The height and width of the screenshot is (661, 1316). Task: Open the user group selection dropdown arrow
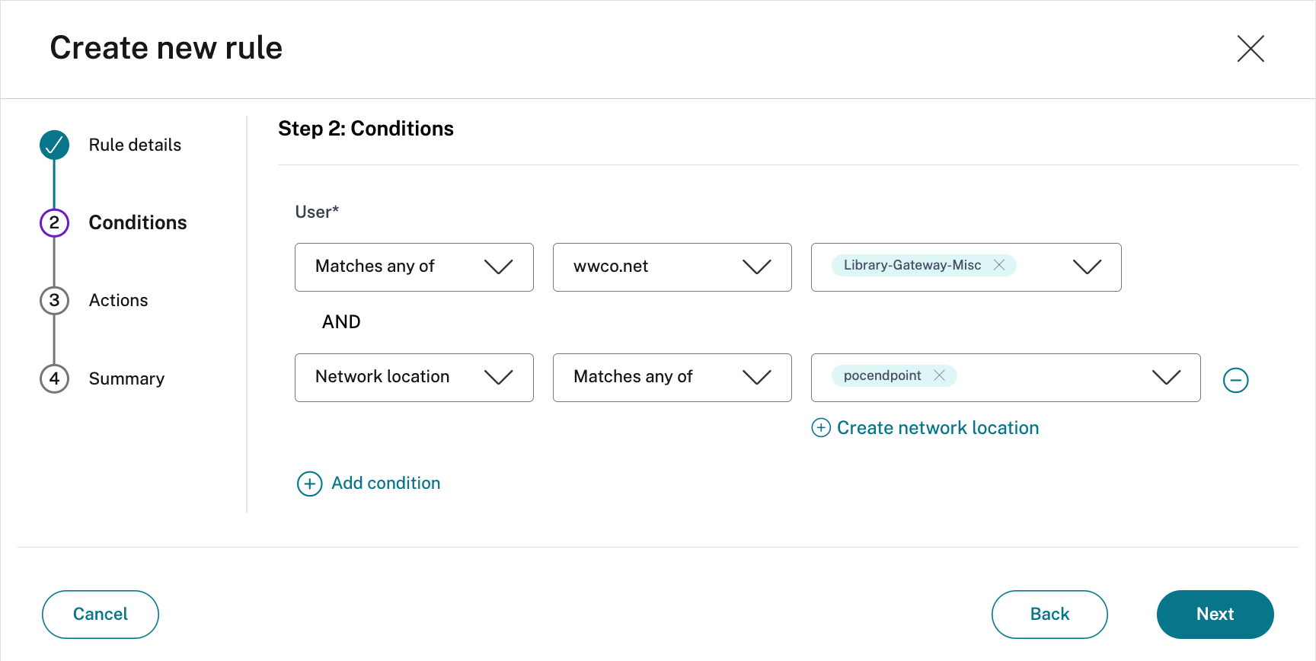pos(1087,267)
